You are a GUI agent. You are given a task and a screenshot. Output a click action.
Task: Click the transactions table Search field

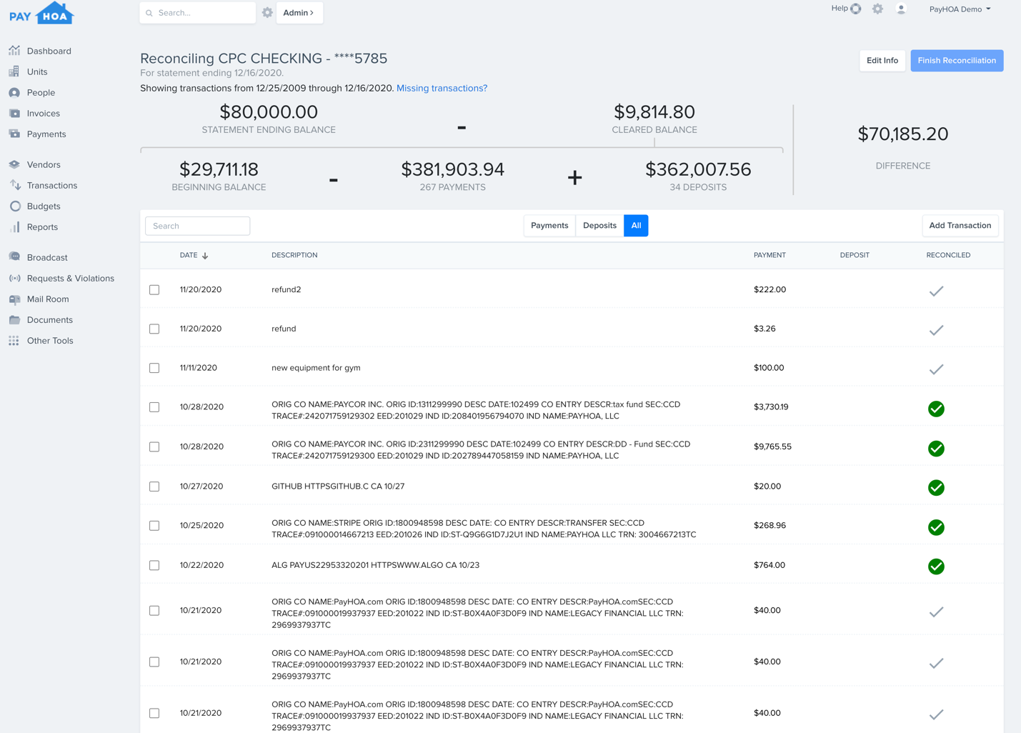tap(198, 226)
